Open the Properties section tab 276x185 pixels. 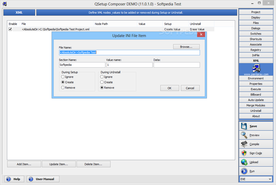[x=256, y=84]
